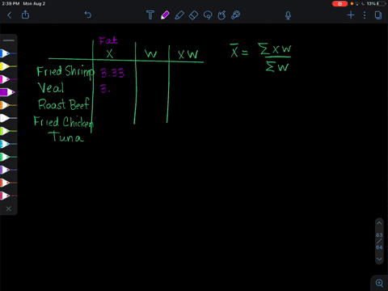This screenshot has height=291, width=388.
Task: Pick the red-orange pen
Action: click(x=8, y=183)
